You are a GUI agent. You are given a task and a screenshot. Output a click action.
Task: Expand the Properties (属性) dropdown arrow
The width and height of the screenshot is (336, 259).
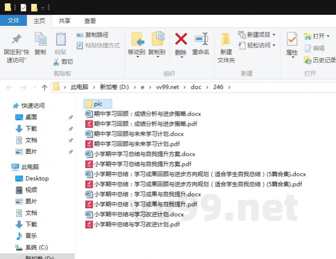(x=293, y=58)
